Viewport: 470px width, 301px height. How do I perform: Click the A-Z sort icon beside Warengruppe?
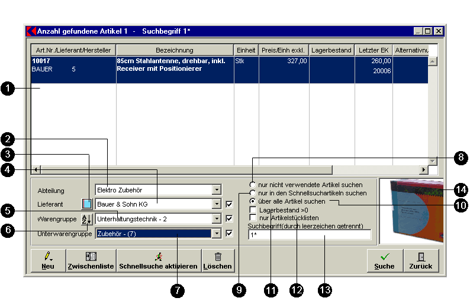coord(87,219)
